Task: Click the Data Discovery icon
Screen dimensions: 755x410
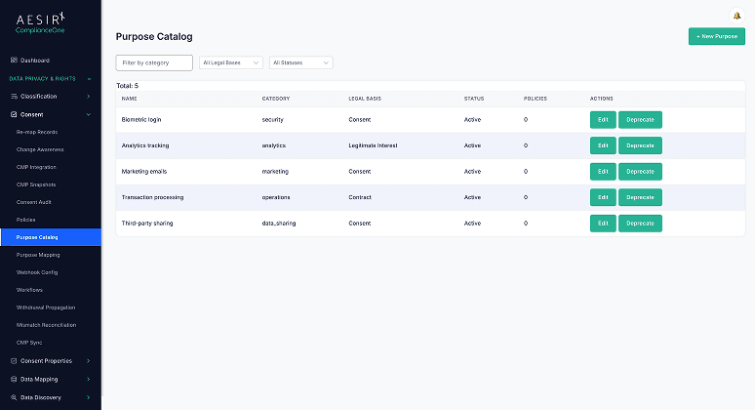Action: tap(14, 397)
